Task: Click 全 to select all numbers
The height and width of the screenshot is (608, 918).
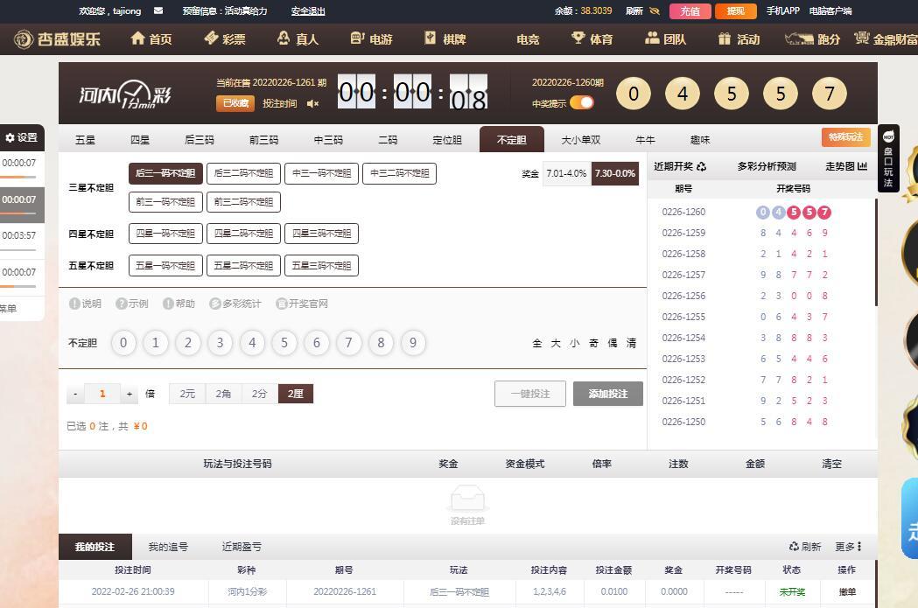Action: click(x=536, y=344)
